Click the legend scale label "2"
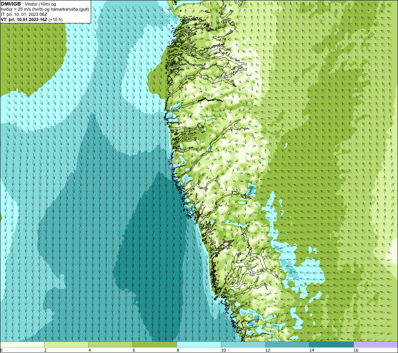 [x=45, y=351]
